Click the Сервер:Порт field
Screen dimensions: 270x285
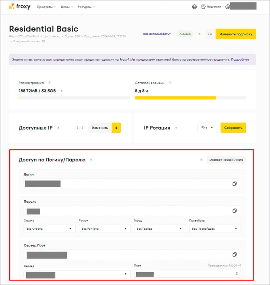click(x=132, y=255)
